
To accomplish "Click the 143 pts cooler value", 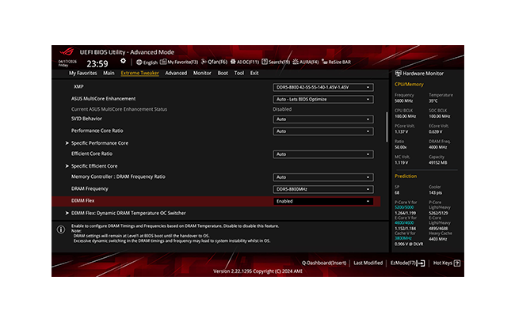I will tap(435, 193).
